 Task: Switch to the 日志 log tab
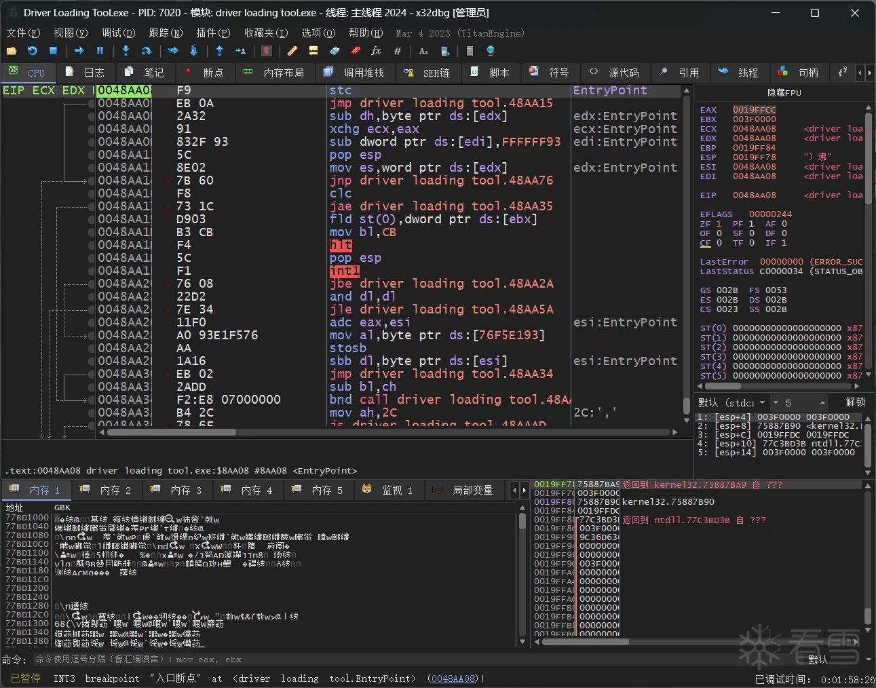[x=85, y=73]
